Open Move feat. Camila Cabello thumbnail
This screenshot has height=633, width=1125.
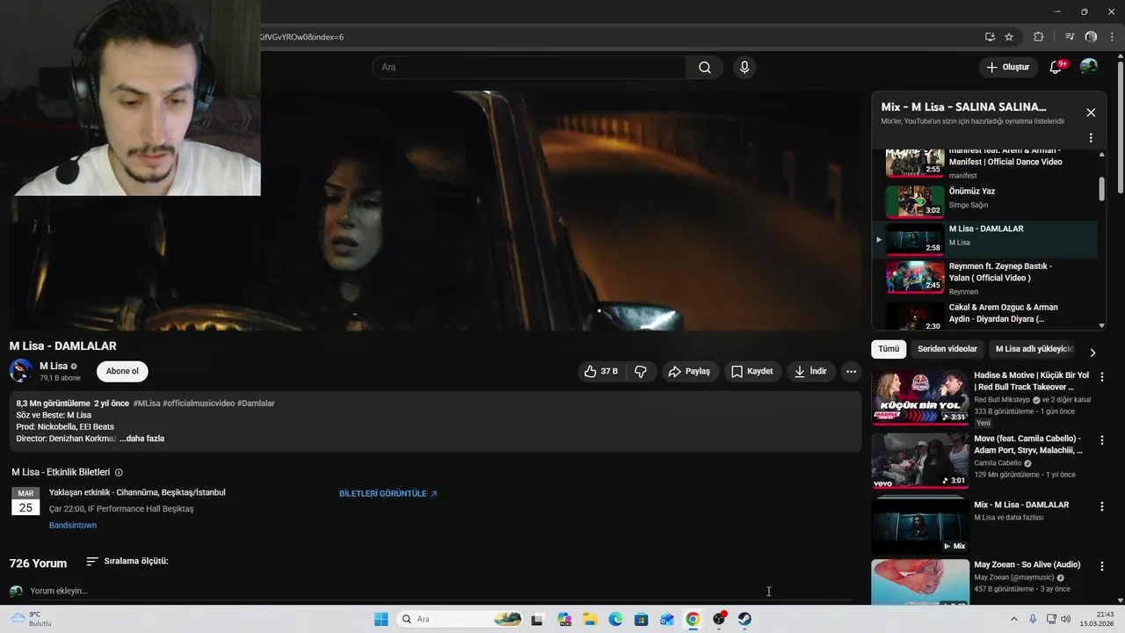tap(920, 461)
